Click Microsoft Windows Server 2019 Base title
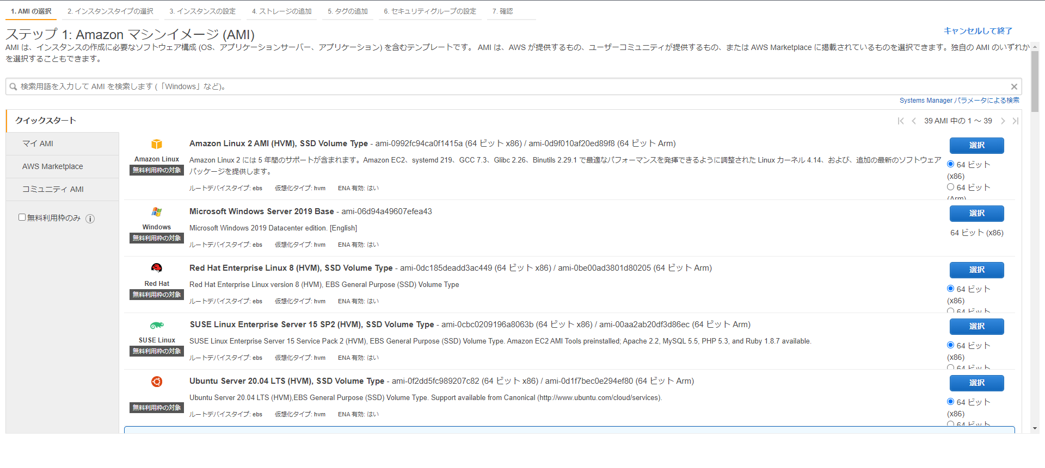 click(x=262, y=211)
